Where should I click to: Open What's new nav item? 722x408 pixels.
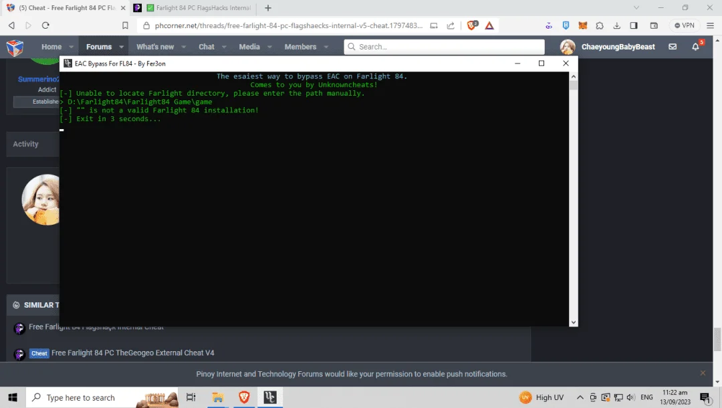[x=154, y=47]
